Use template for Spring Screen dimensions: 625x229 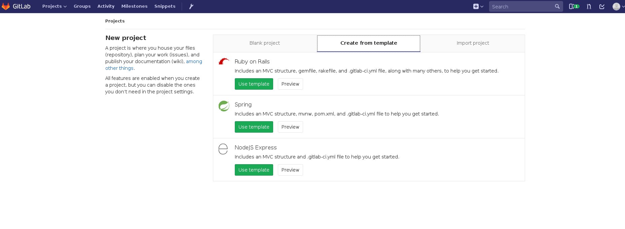[254, 127]
